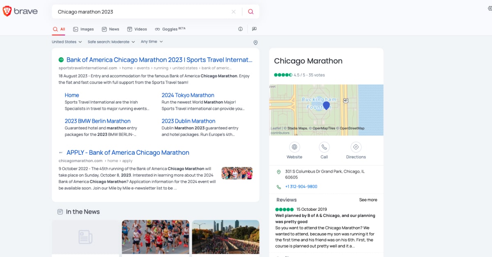Clear the search query with X icon

(x=234, y=12)
